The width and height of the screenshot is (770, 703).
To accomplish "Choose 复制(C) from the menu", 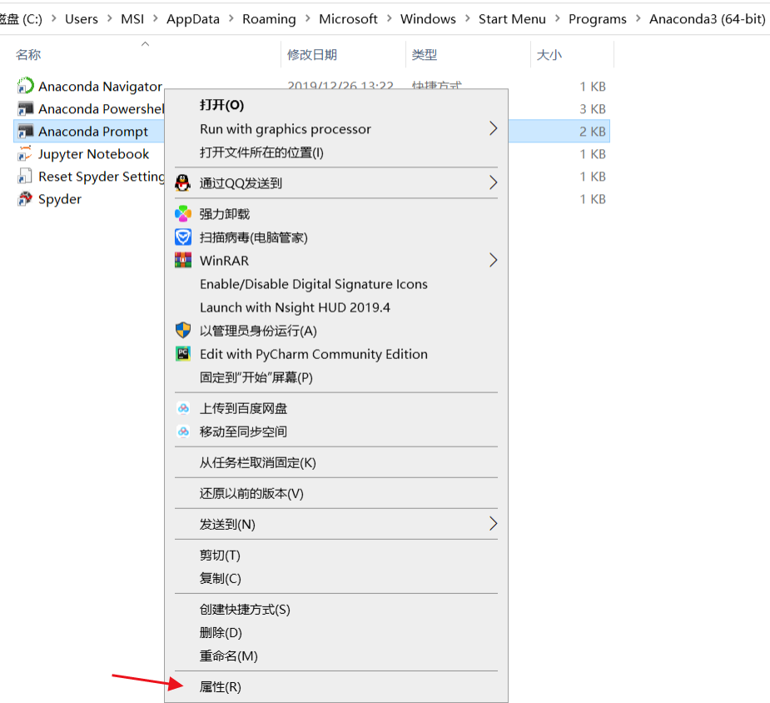I will [x=336, y=578].
